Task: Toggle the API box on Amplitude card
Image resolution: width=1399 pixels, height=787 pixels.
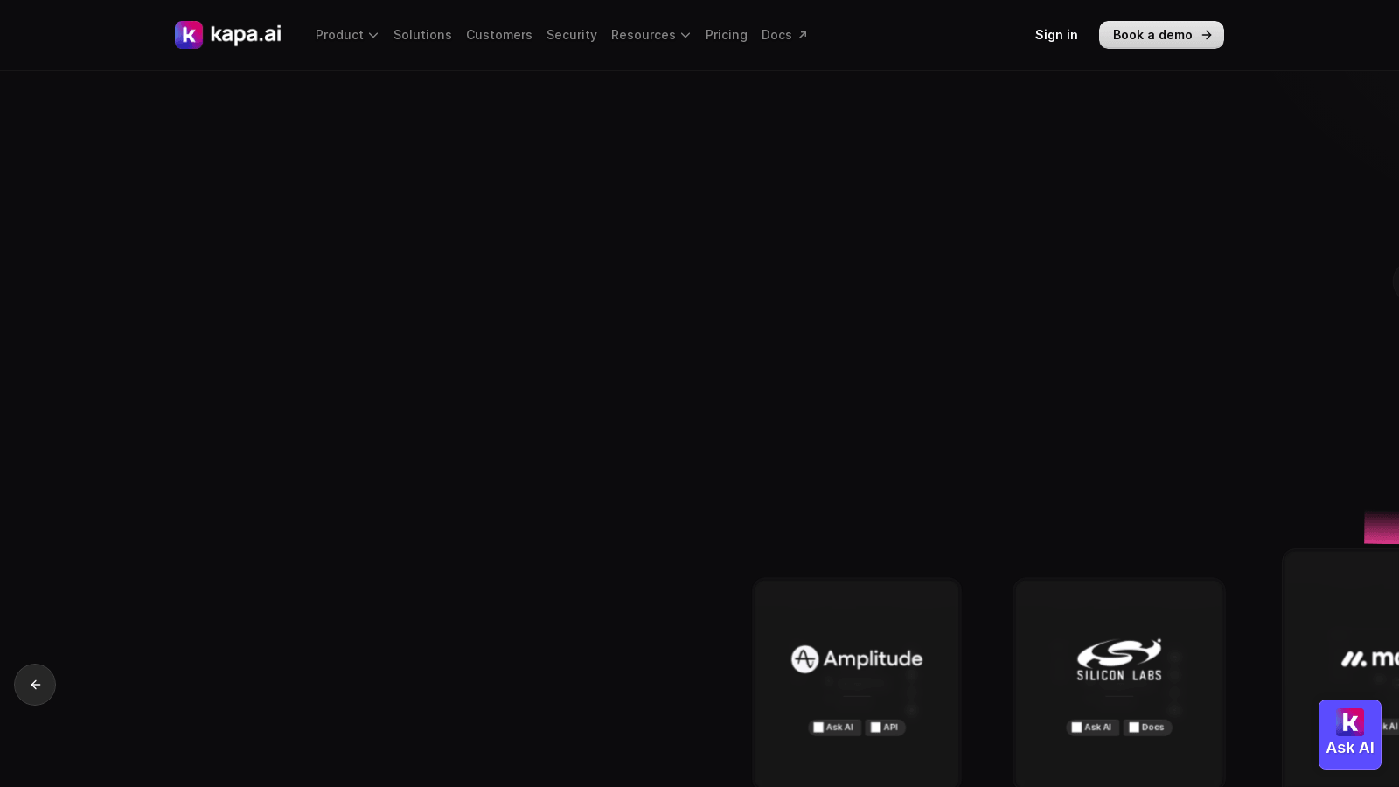Action: pos(876,728)
